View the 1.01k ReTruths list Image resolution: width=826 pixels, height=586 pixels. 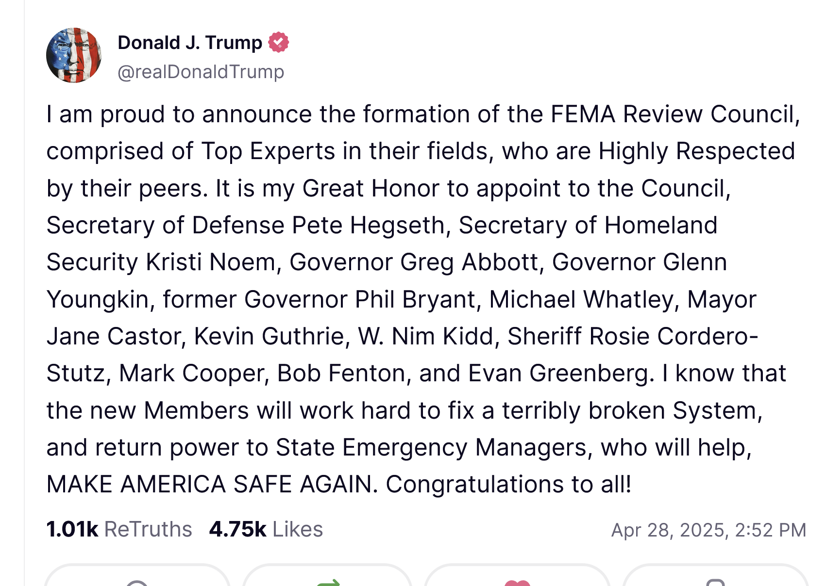[x=119, y=529]
